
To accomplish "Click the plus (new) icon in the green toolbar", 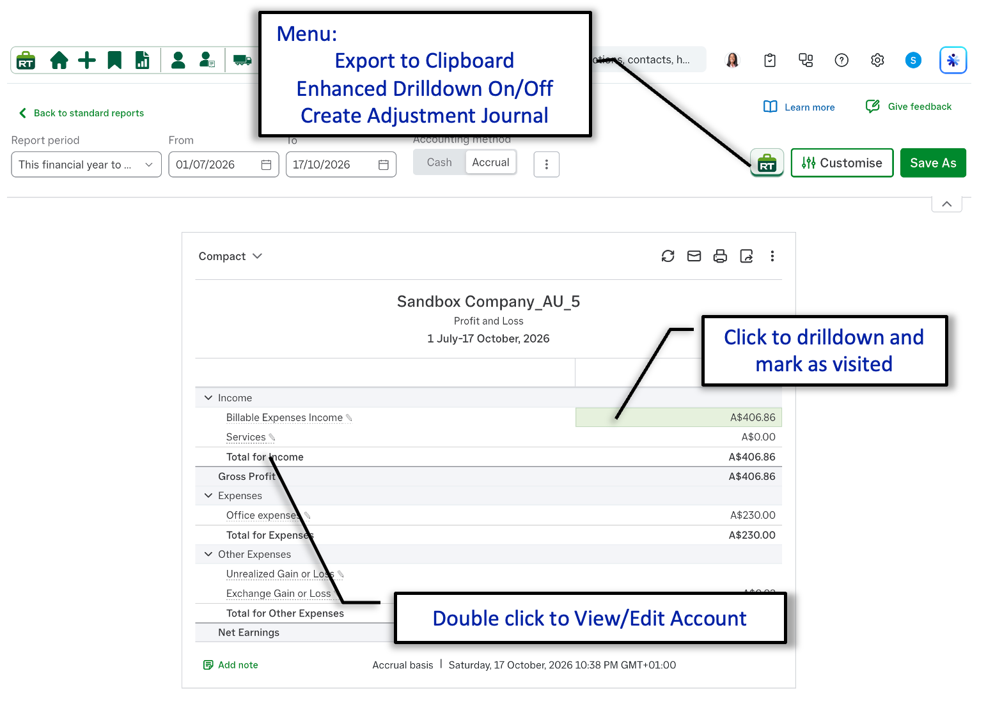I will (87, 61).
